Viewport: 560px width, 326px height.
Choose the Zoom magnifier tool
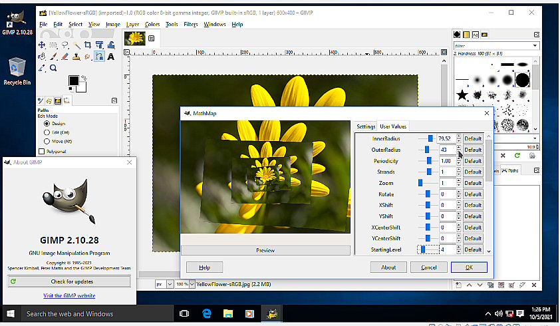53,67
